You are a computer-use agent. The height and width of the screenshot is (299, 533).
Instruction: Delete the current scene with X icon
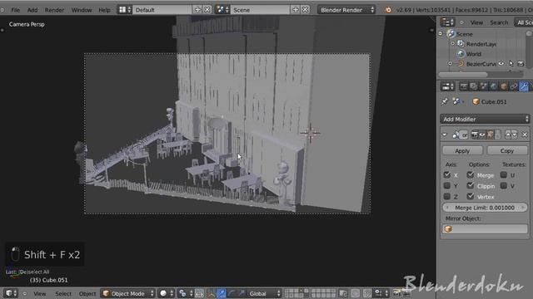coord(306,10)
